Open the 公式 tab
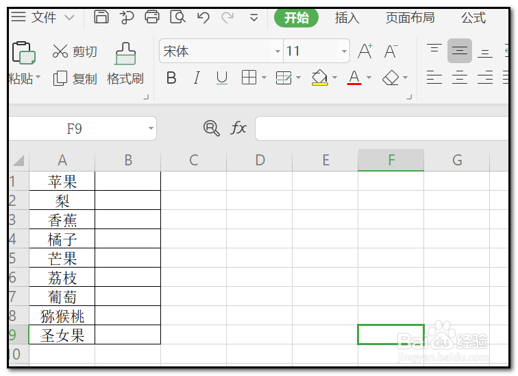 473,18
